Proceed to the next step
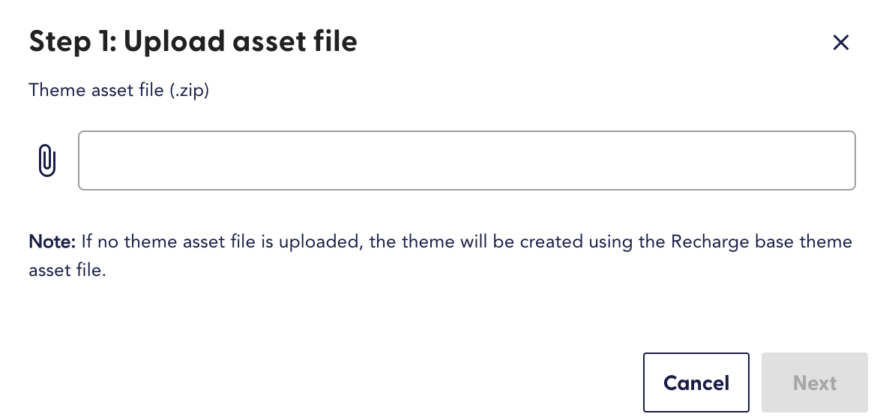Screen dimensions: 886x420 814,382
